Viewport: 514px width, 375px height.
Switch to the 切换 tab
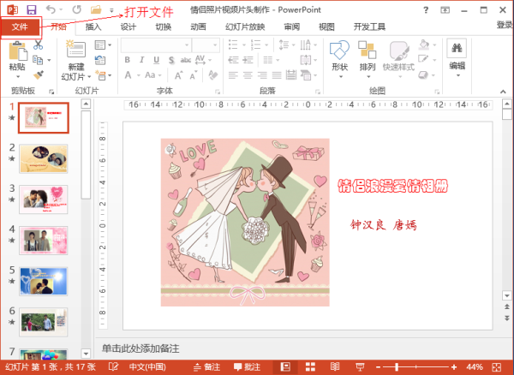pos(164,27)
